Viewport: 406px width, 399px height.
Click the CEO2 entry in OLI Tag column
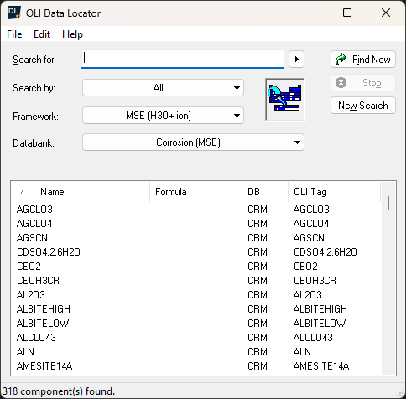click(x=305, y=267)
